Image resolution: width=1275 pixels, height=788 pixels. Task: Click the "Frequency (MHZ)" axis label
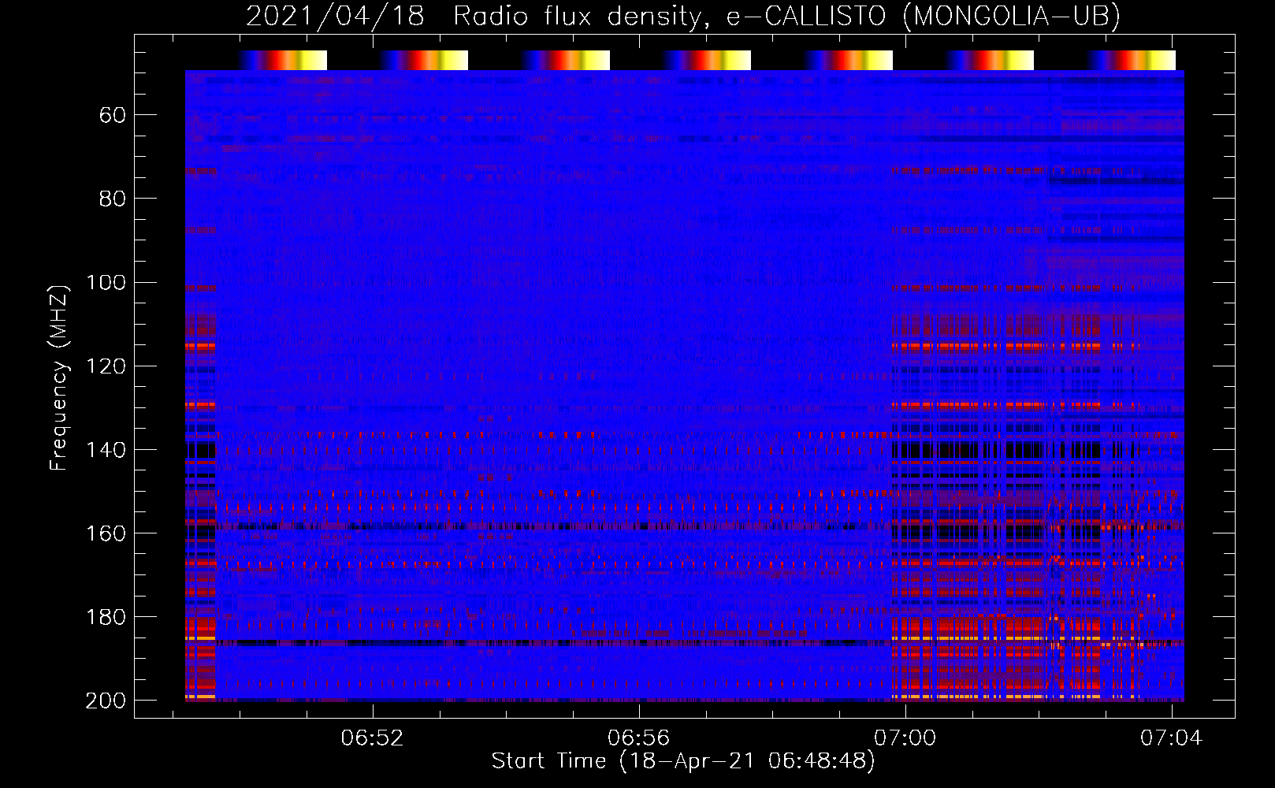(59, 377)
